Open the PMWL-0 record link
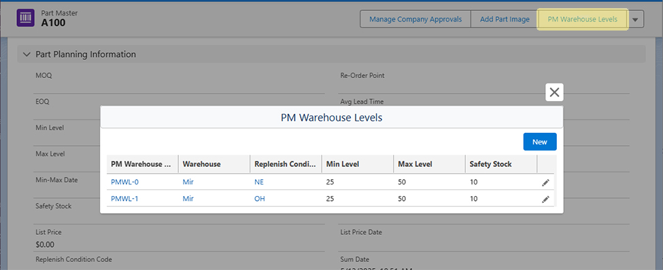663x270 pixels. pos(124,182)
